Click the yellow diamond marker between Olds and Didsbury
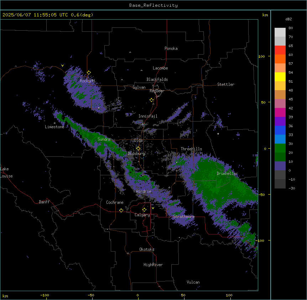Screen dimensions: 307x300 (138, 149)
